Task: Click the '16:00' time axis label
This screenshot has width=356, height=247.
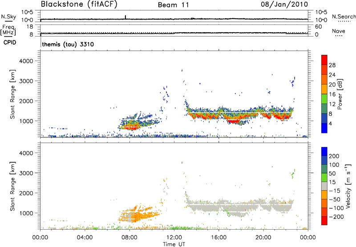Action: [x=218, y=238]
